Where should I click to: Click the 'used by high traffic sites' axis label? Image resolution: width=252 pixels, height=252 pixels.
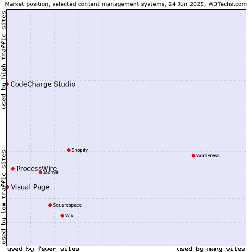pos(4,60)
